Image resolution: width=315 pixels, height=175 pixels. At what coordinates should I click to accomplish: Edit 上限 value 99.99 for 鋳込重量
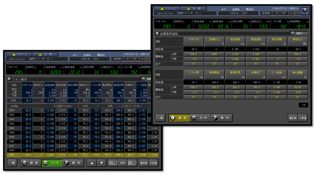click(298, 87)
